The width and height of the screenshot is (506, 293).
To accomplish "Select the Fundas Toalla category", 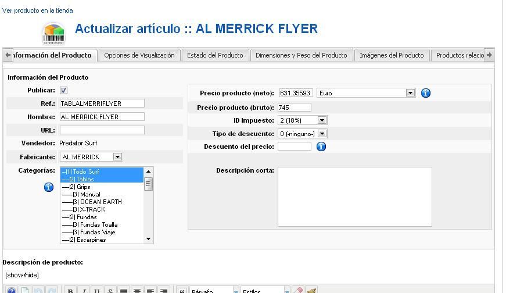I will click(x=102, y=224).
